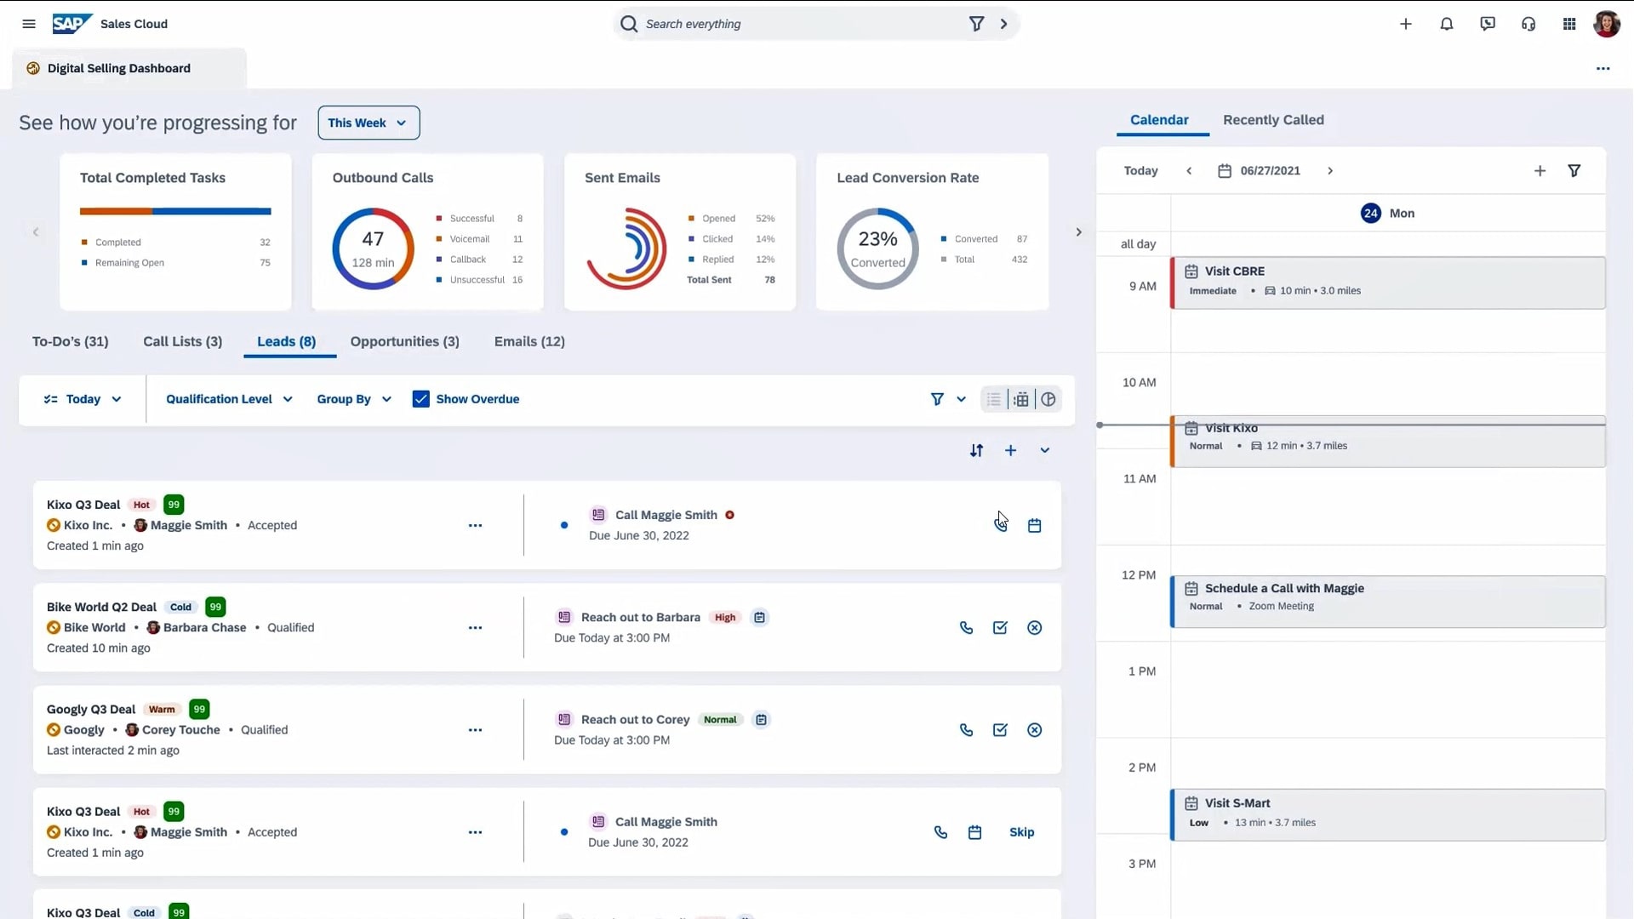Expand the Group By dropdown
Image resolution: width=1634 pixels, height=919 pixels.
tap(354, 399)
